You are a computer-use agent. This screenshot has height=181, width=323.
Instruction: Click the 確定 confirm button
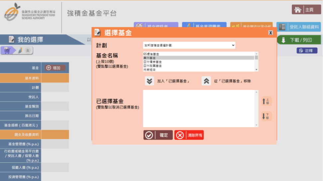point(158,135)
